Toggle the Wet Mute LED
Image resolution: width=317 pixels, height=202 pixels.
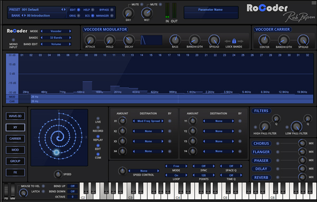160,4
